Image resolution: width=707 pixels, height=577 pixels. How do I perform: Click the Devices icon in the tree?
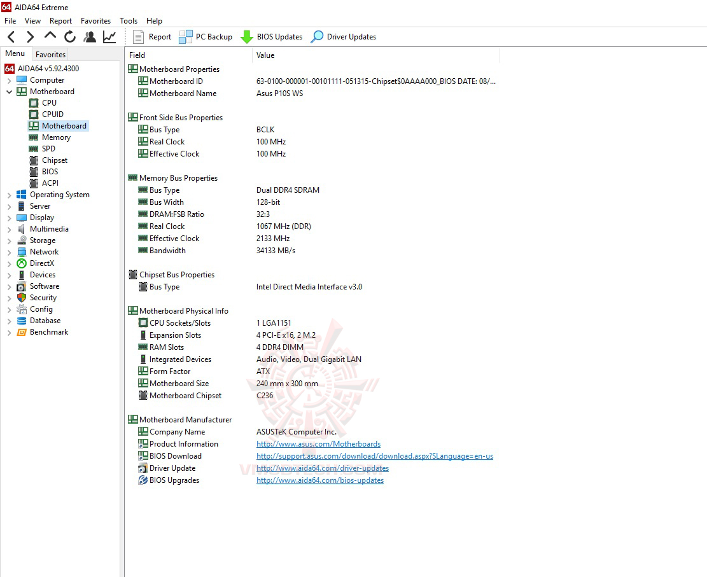pos(21,275)
